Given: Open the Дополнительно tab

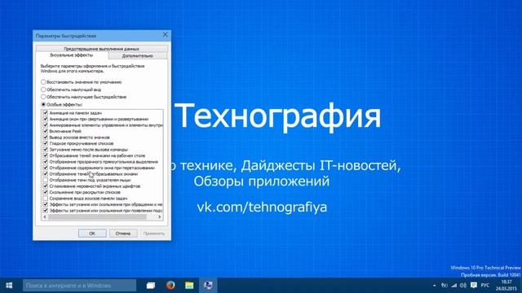Looking at the screenshot, I should [x=138, y=56].
